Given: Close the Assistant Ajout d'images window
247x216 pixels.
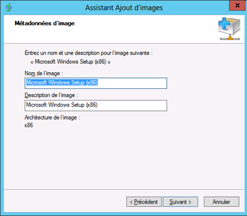Looking at the screenshot, I should pyautogui.click(x=237, y=5).
